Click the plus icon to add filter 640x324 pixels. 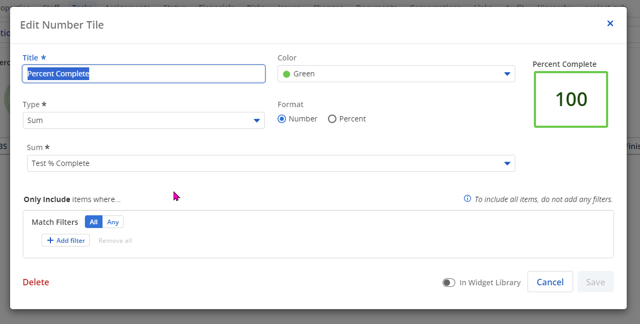pyautogui.click(x=50, y=241)
